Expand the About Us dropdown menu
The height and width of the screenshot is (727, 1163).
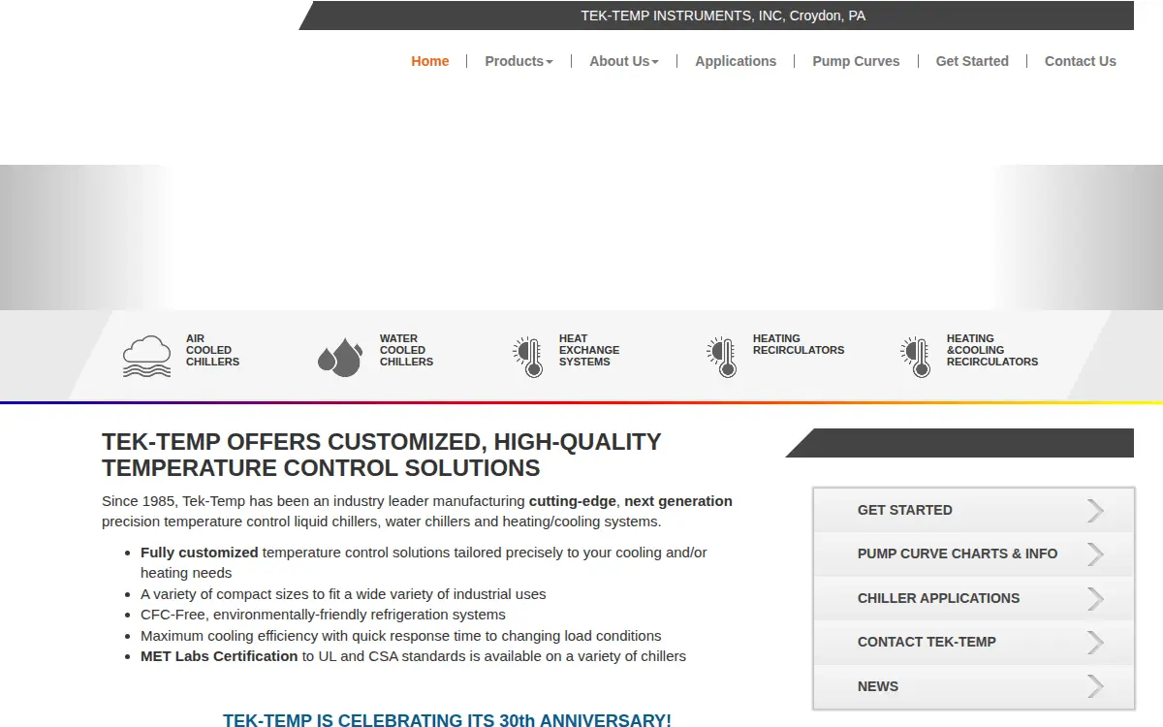(624, 61)
